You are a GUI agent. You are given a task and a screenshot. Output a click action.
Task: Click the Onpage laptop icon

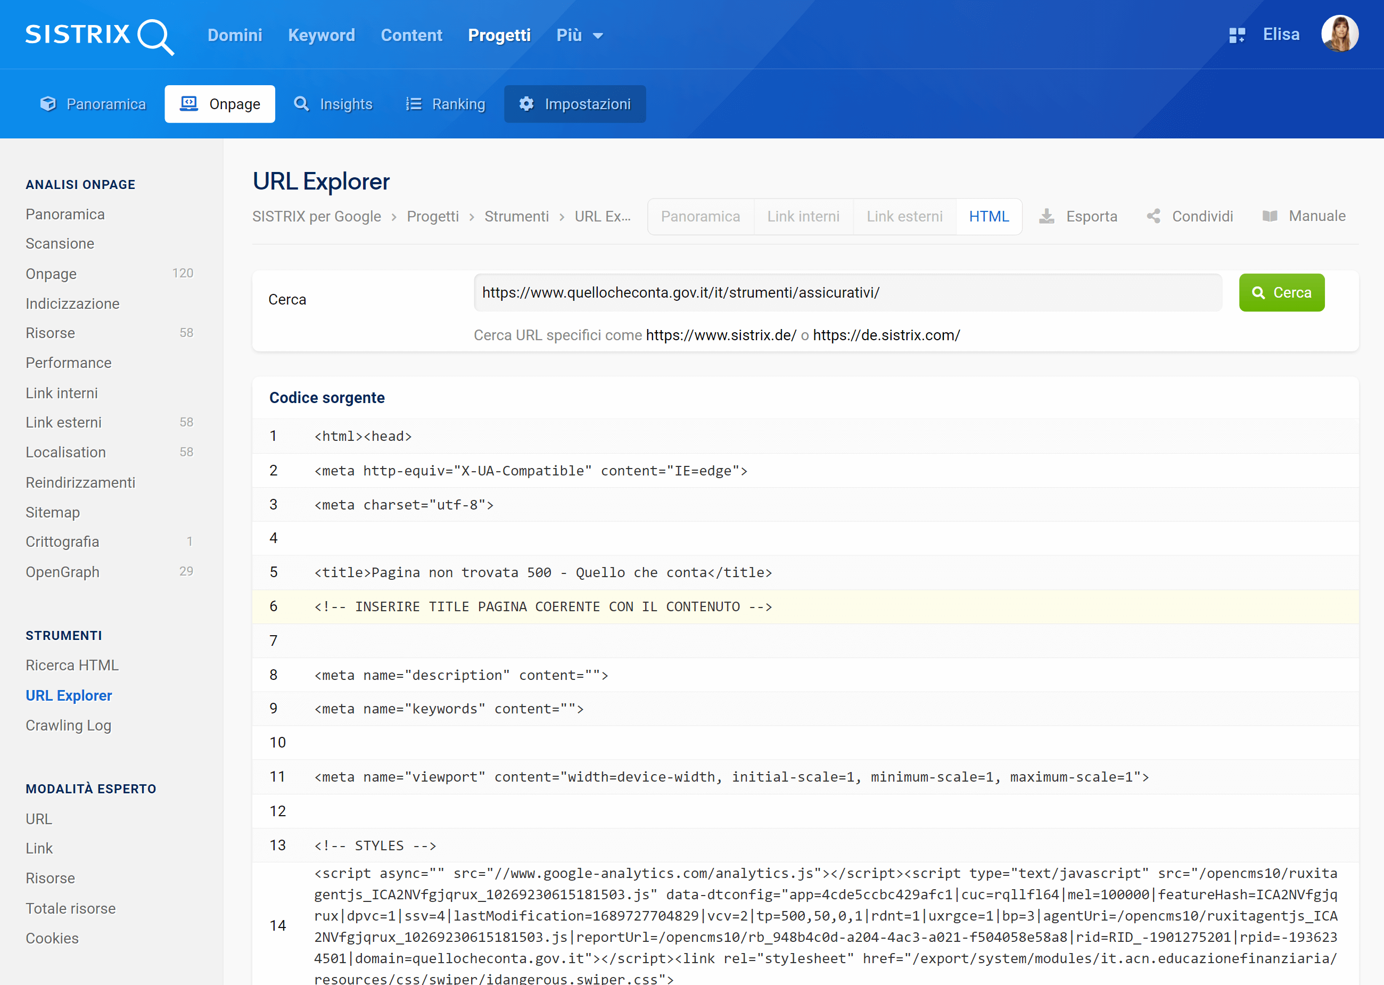[189, 104]
